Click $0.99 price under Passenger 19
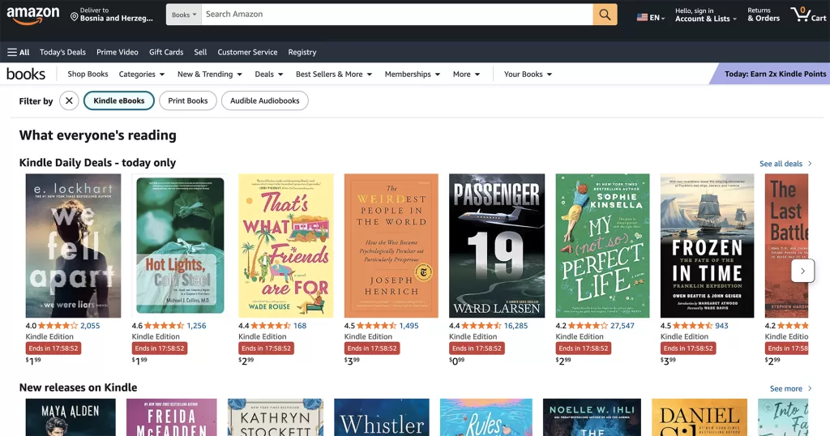Screen dimensions: 830x436 pos(457,361)
